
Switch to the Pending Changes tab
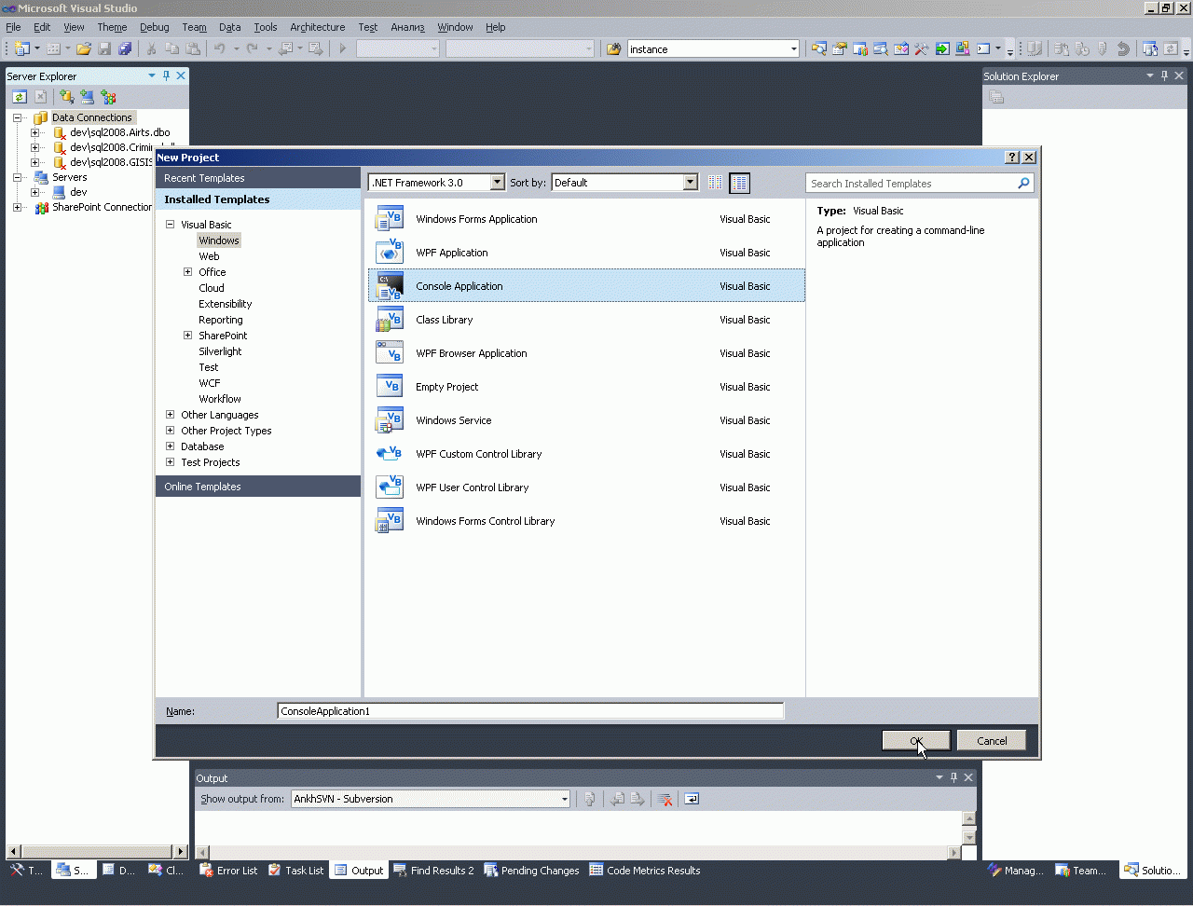tap(531, 871)
